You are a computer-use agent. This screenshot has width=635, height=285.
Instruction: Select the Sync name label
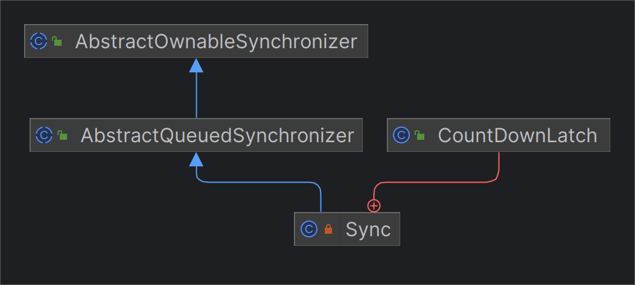368,229
